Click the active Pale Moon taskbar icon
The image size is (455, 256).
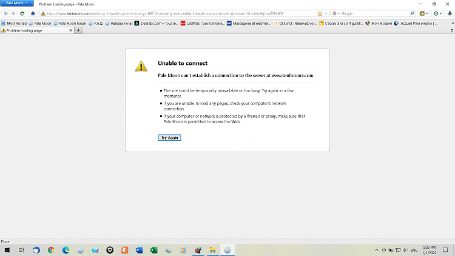coord(227,250)
